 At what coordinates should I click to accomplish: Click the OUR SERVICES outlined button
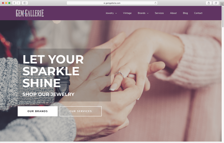[x=81, y=111]
